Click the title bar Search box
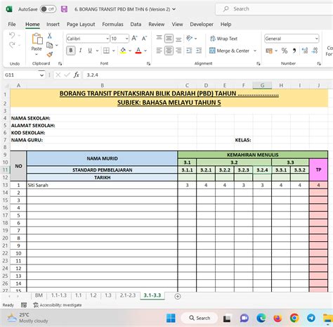 [x=274, y=9]
